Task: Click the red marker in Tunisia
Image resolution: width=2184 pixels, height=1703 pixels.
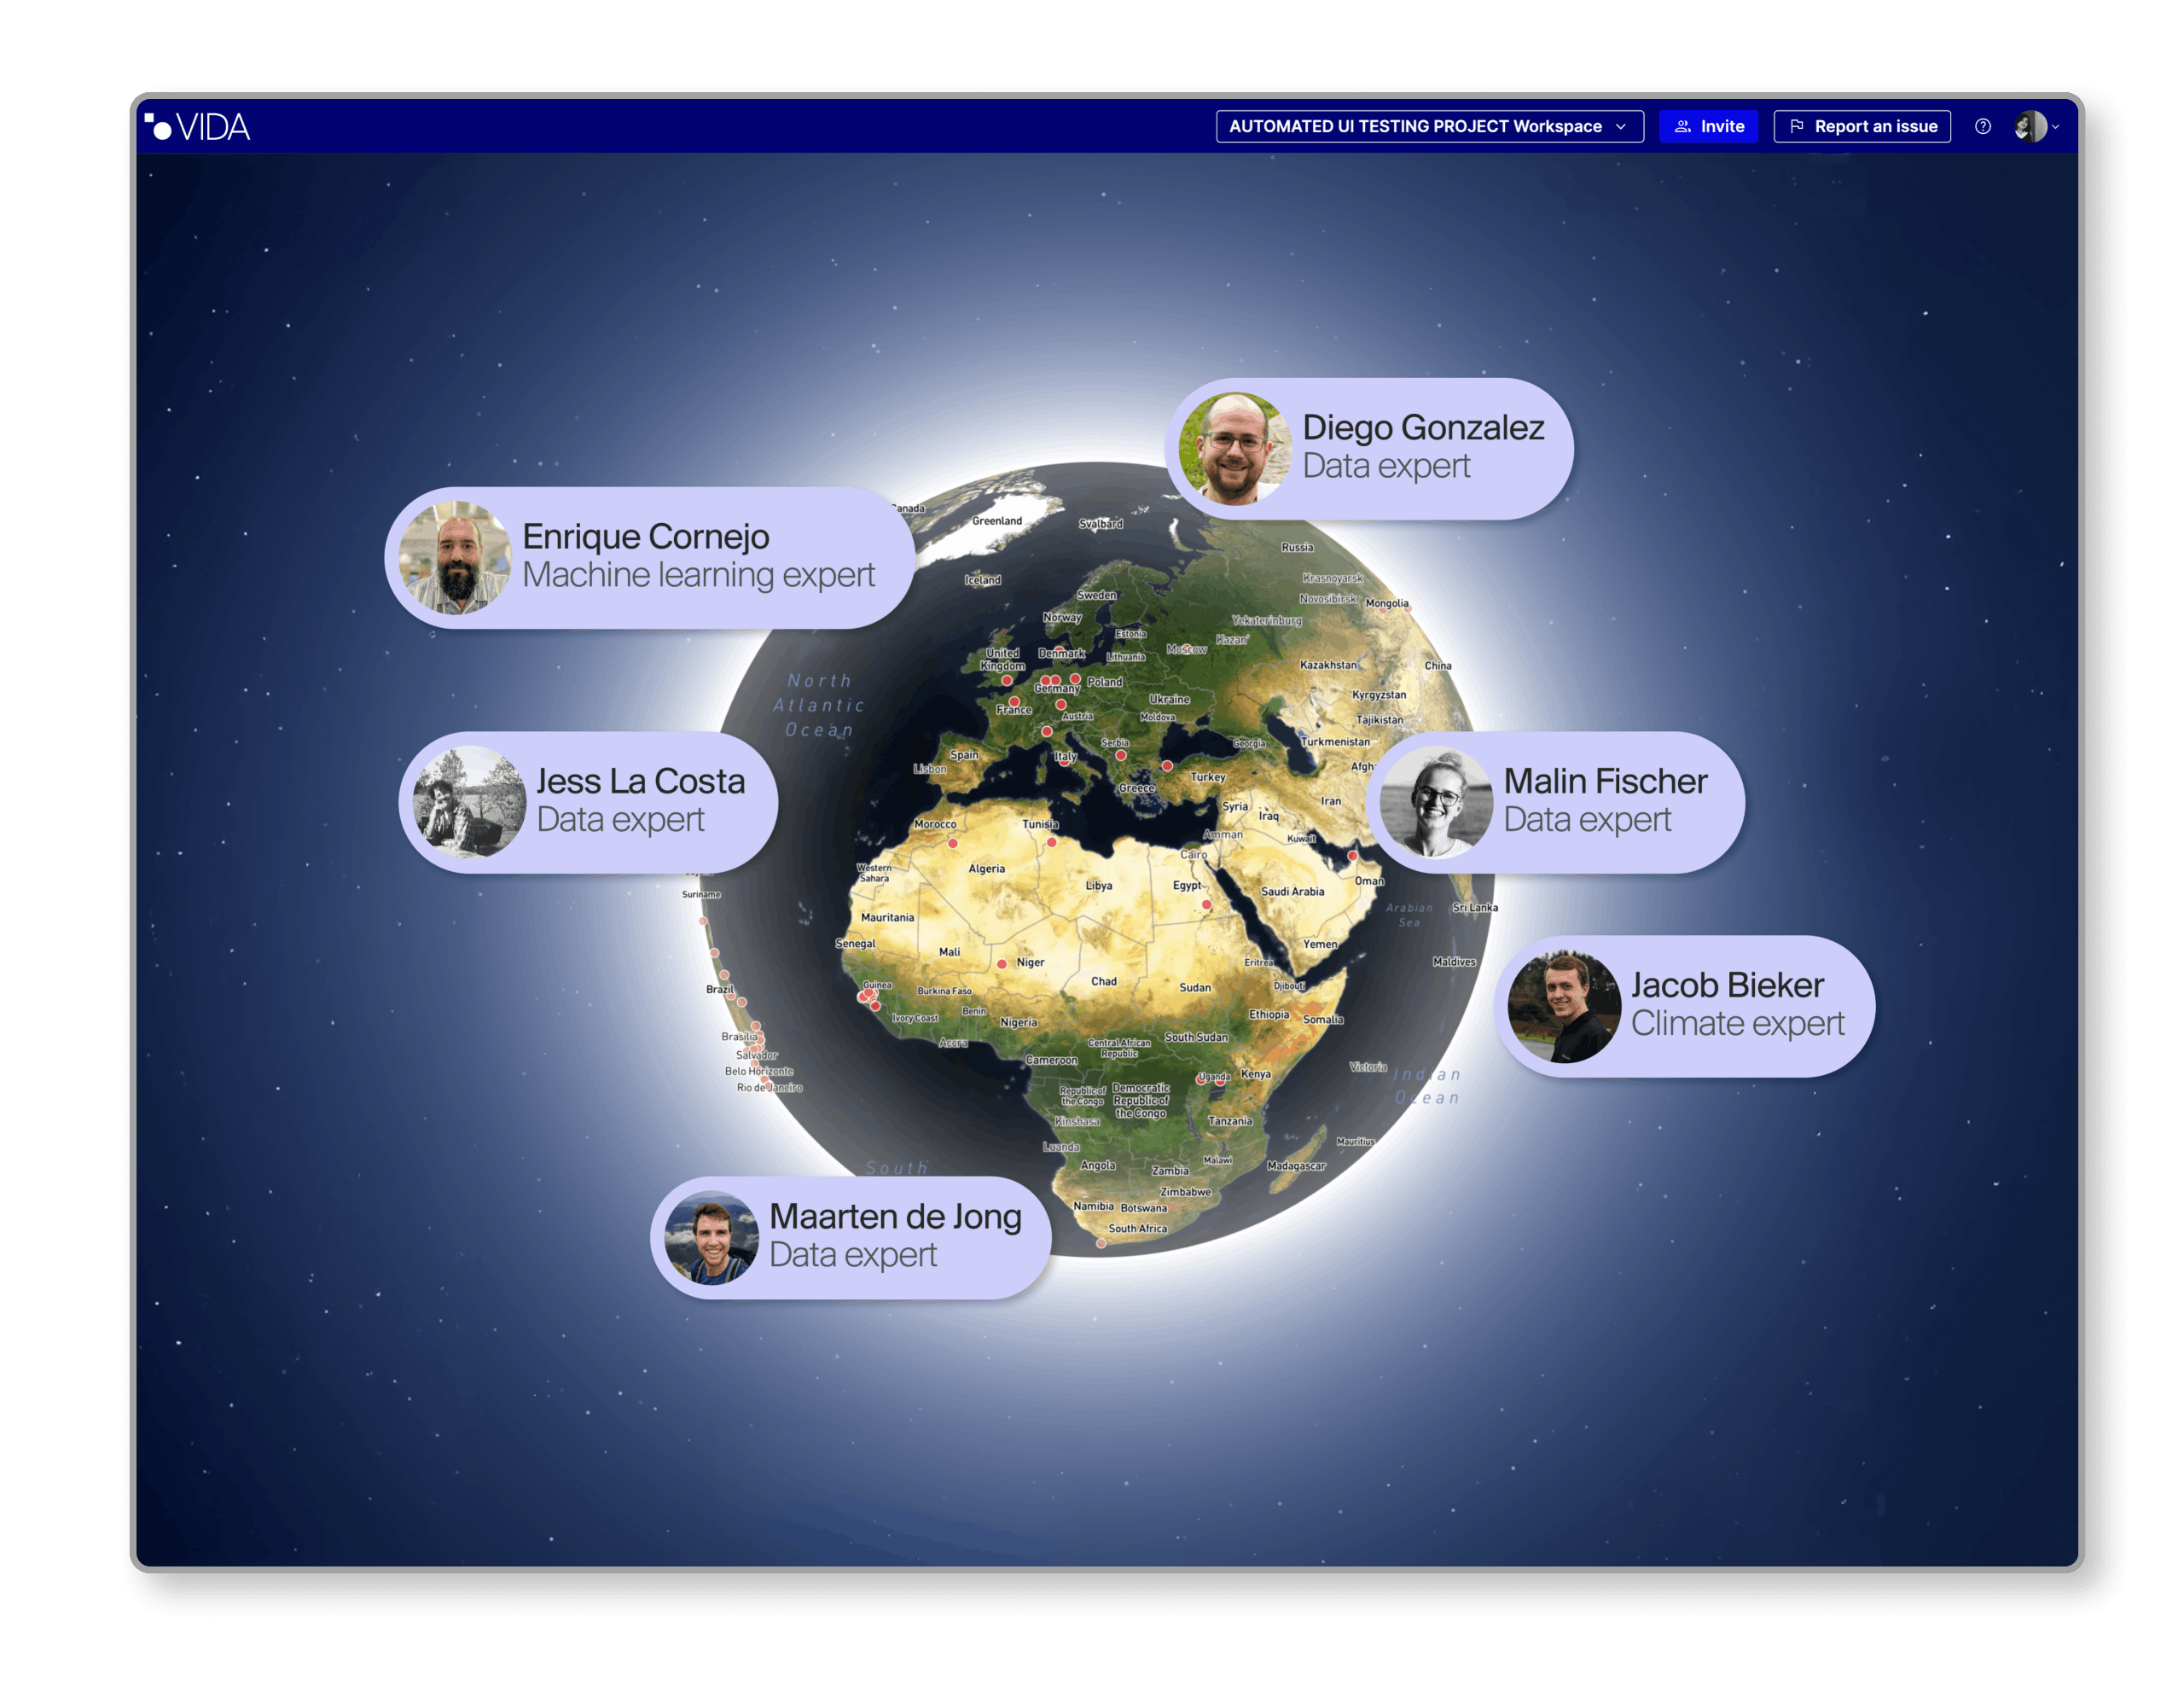Action: click(x=1051, y=842)
